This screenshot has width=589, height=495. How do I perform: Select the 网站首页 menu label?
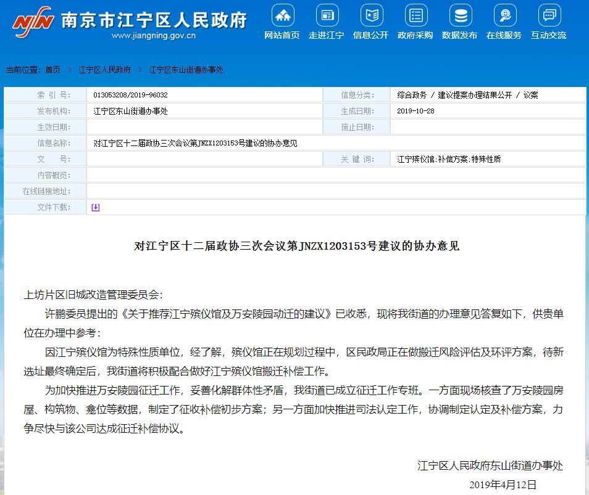[x=282, y=35]
